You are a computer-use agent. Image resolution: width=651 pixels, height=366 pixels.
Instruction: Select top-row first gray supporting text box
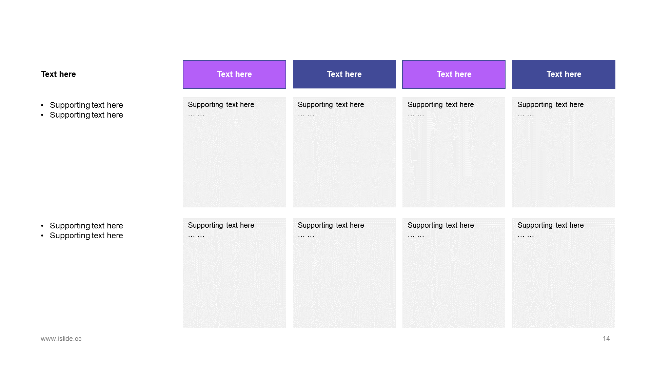(234, 152)
